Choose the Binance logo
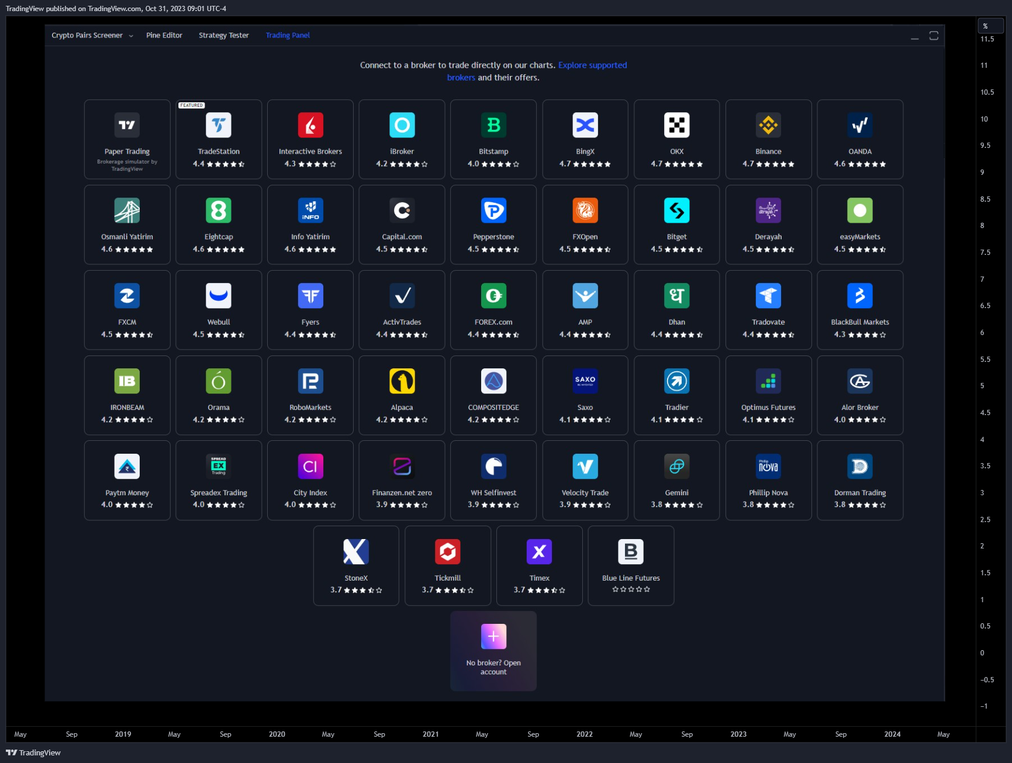 pyautogui.click(x=768, y=125)
